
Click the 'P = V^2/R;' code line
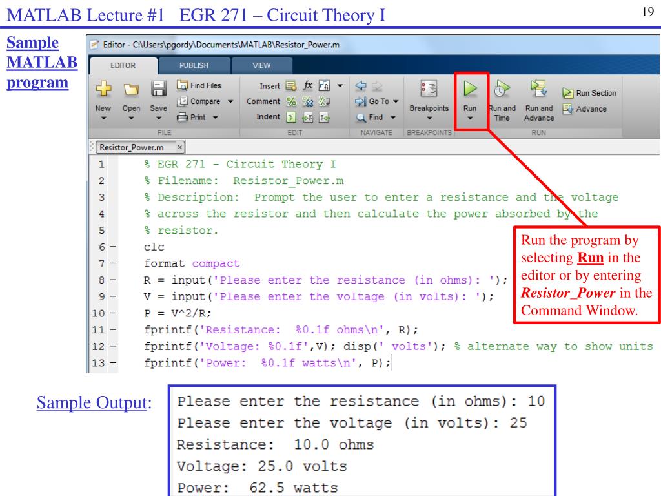tap(178, 313)
